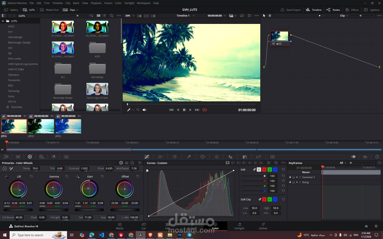Reset the Lift color wheel
The width and height of the screenshot is (383, 239).
(x=31, y=177)
